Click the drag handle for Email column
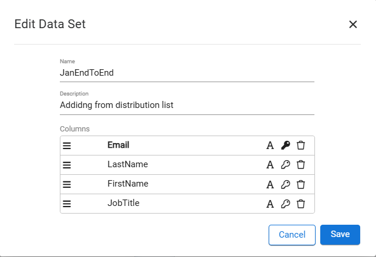Image resolution: width=376 pixels, height=257 pixels. coord(67,146)
